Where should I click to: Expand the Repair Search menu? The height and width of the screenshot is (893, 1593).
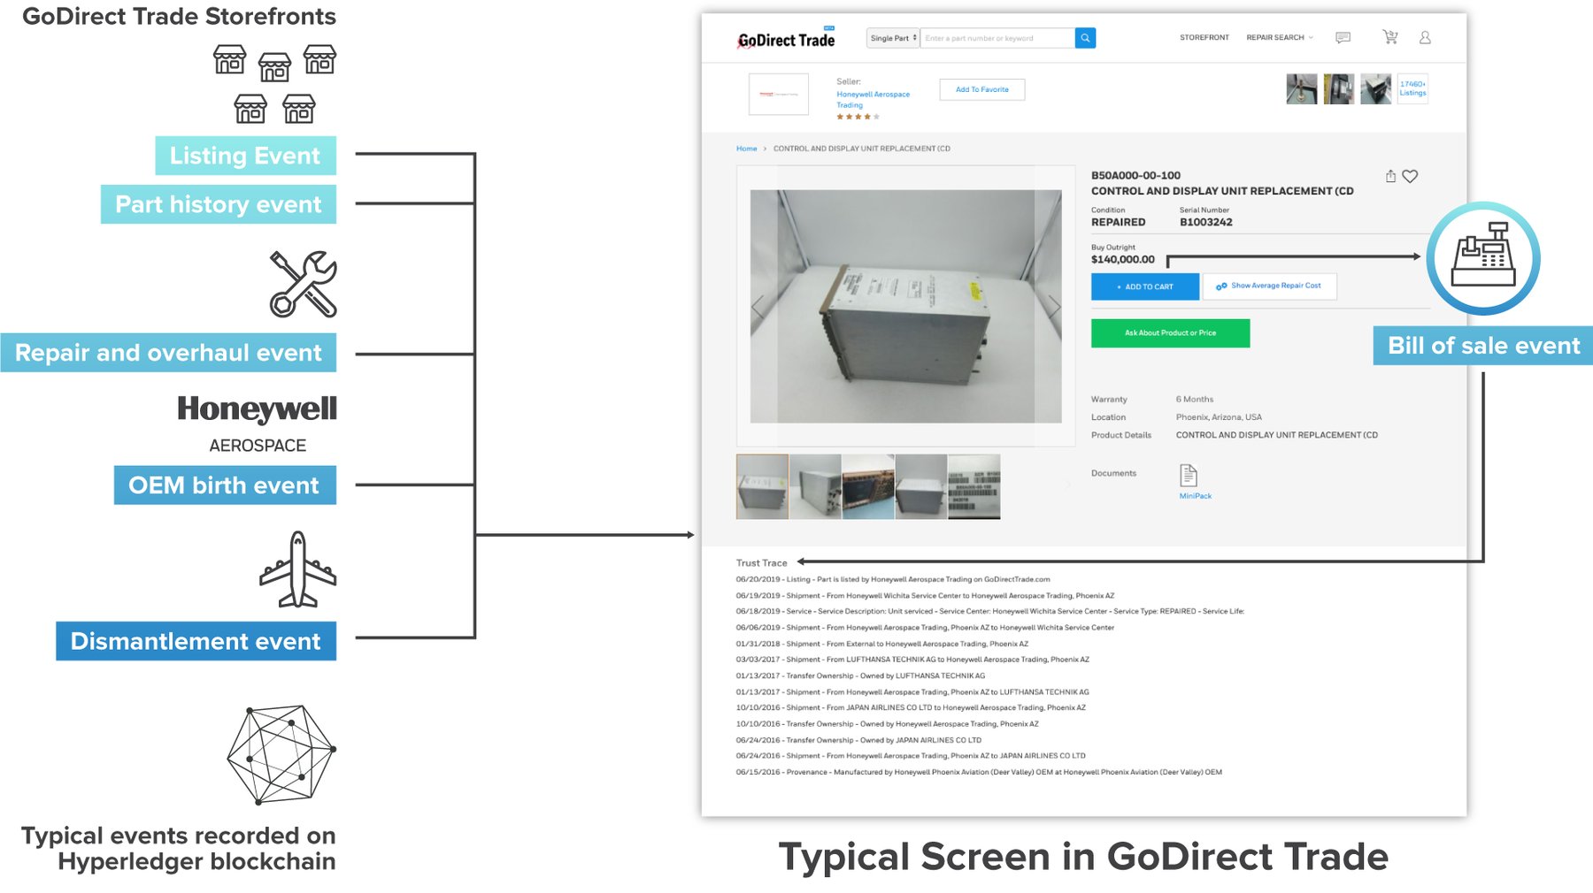point(1279,38)
